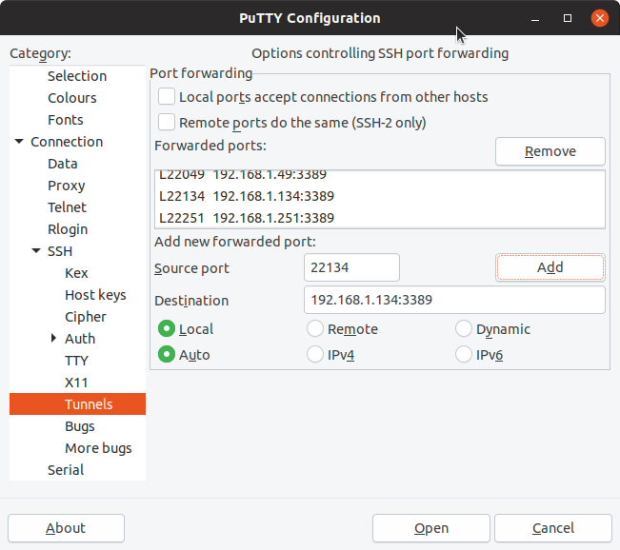Viewport: 620px width, 550px height.
Task: Show the About dialog
Action: point(66,528)
